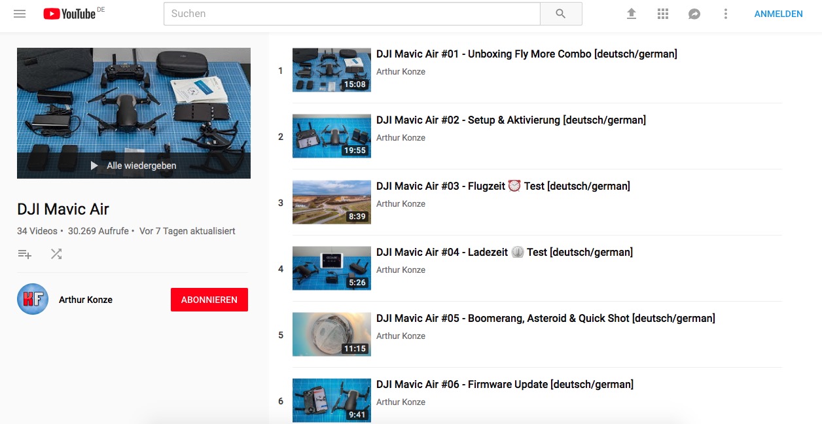Select the Flugzeit Test video title
This screenshot has height=424, width=822.
coord(503,186)
